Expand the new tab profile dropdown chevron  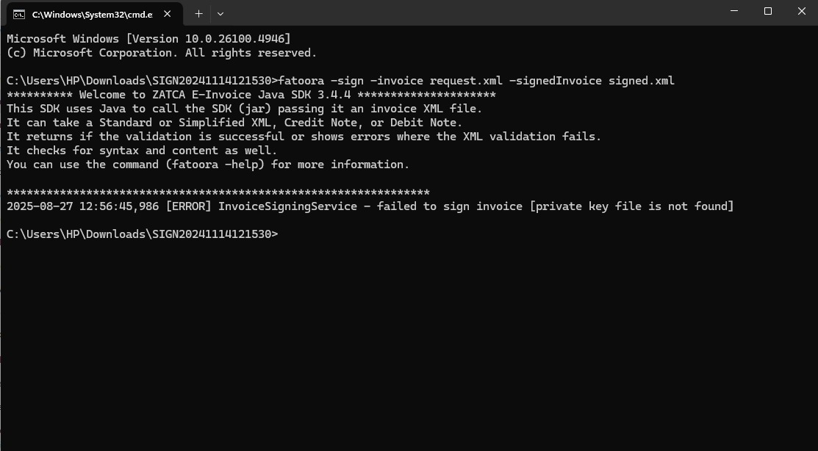coord(220,14)
